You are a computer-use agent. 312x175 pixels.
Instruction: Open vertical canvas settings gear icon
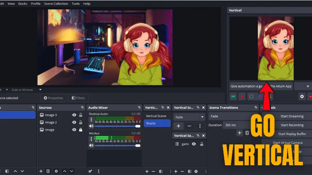[x=302, y=96]
